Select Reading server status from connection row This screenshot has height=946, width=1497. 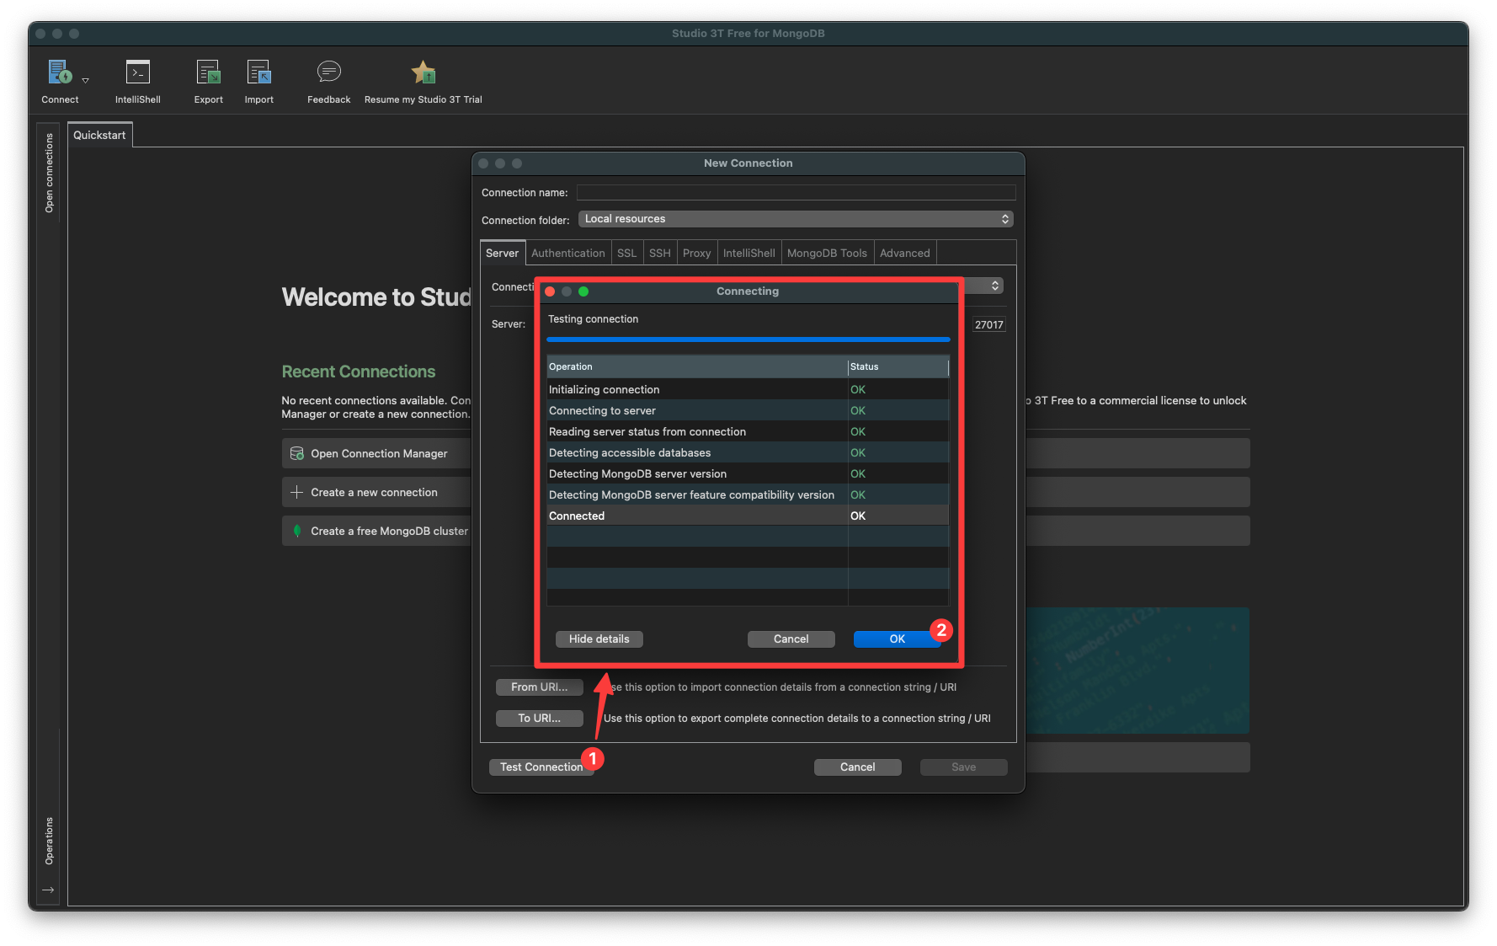point(748,431)
